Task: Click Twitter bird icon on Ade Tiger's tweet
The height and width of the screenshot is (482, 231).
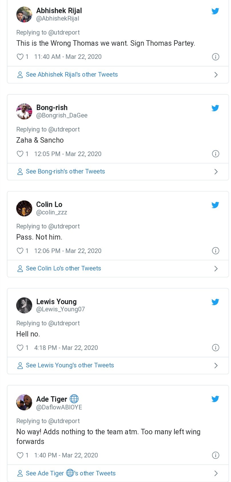Action: 215,399
